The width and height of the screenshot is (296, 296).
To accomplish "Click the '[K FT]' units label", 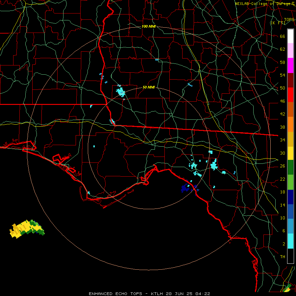I will pos(278,23).
